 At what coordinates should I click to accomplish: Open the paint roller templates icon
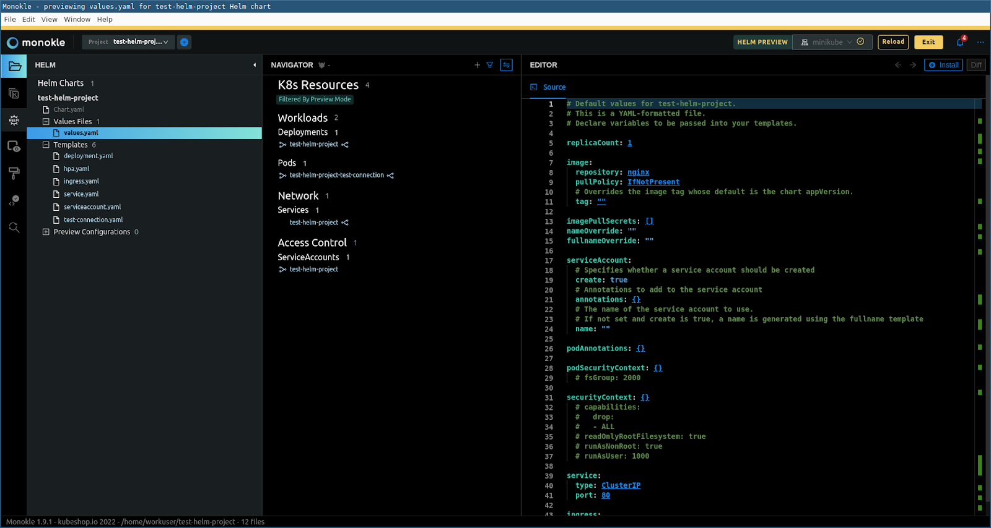[14, 174]
